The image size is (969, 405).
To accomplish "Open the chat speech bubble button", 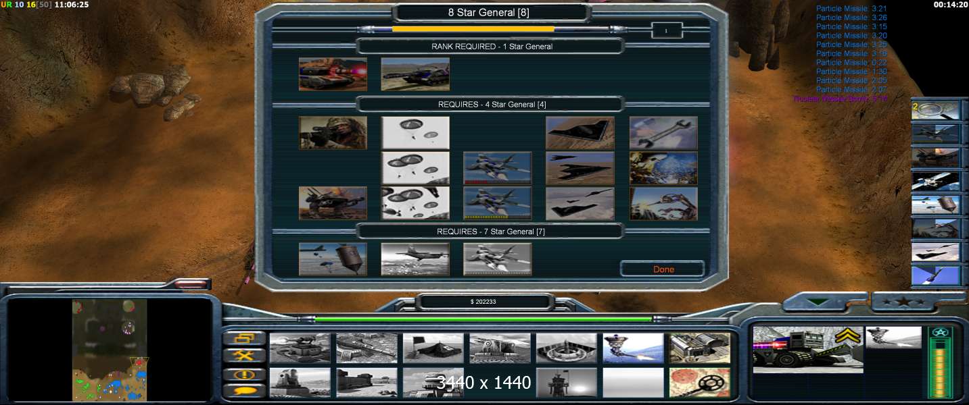I will pos(243,390).
